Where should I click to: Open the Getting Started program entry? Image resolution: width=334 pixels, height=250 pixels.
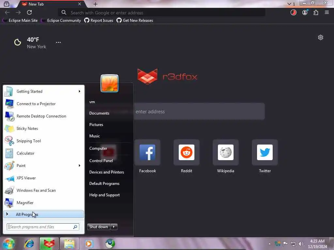[44, 91]
